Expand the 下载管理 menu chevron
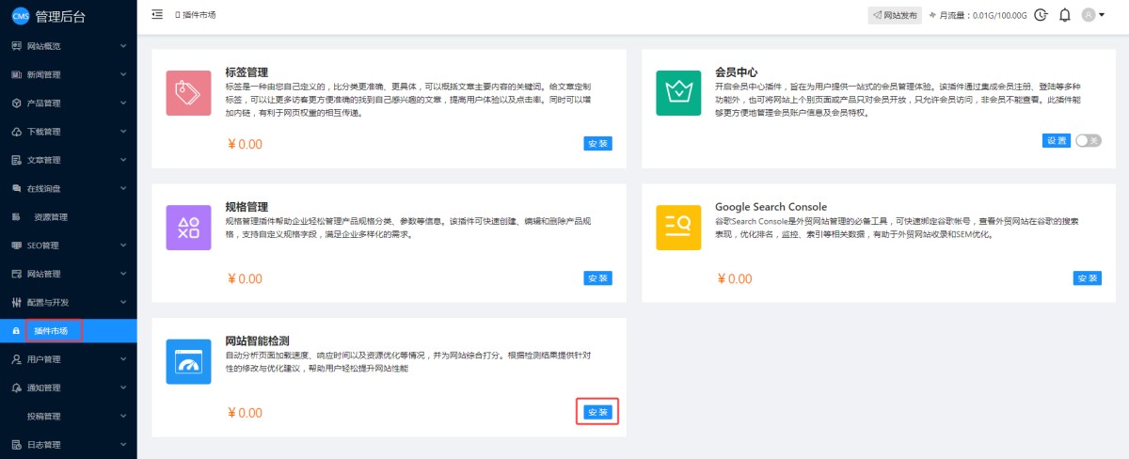Image resolution: width=1129 pixels, height=459 pixels. [x=123, y=132]
